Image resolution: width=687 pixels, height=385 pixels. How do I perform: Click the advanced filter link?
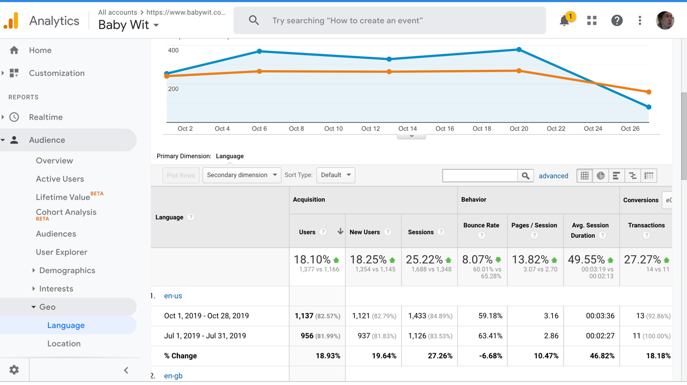click(x=553, y=176)
